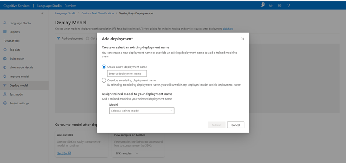Collapse the sidebar with double chevron

pos(42,13)
